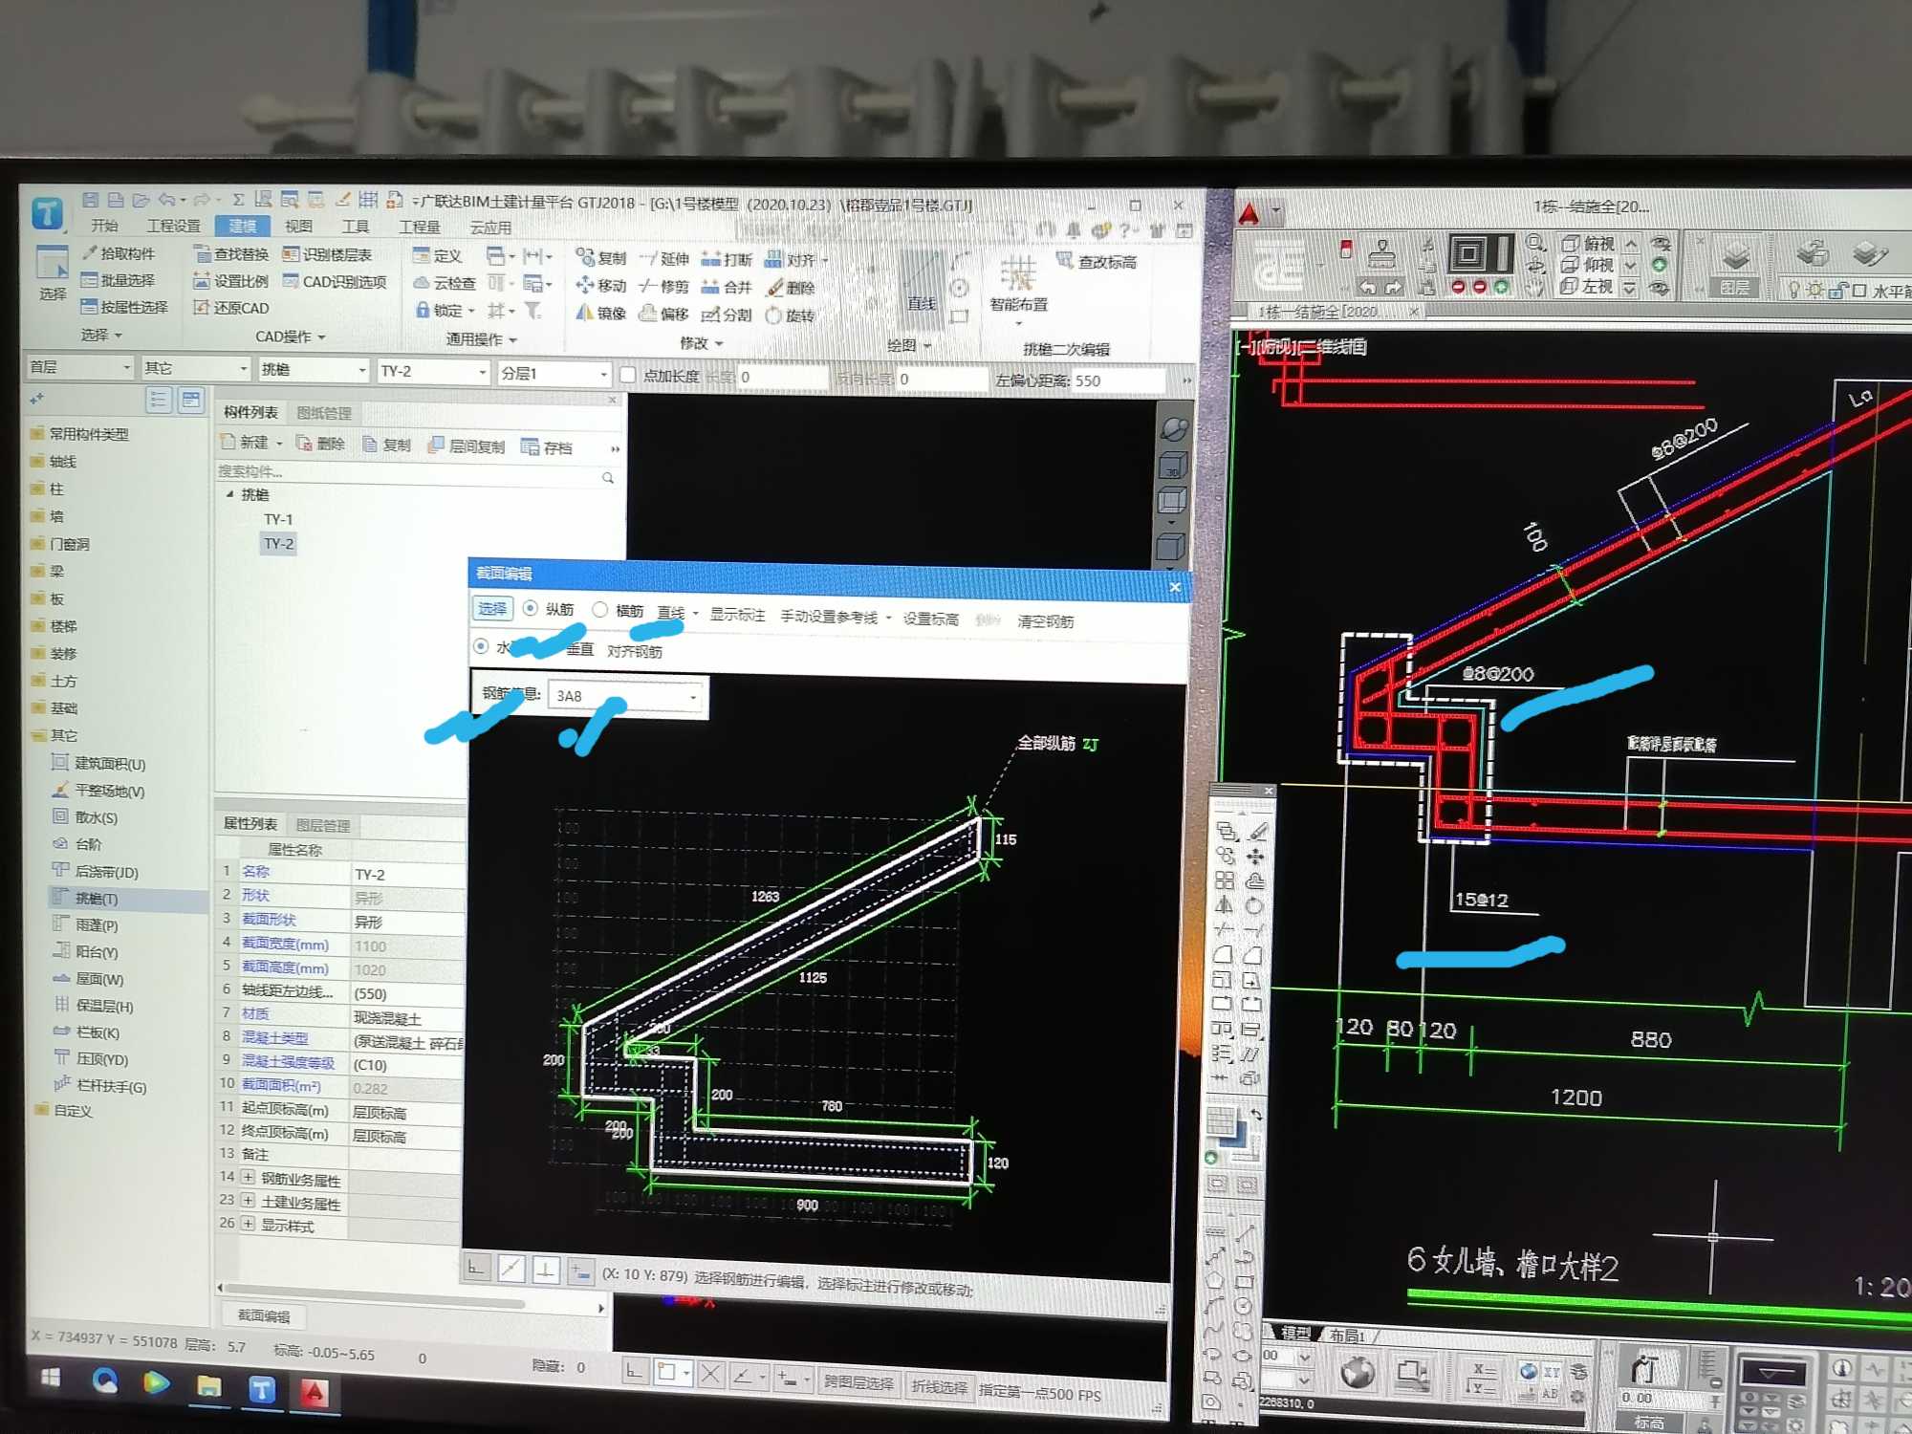Select 阳台(Y) in the navigation tree
1912x1434 pixels.
(86, 952)
